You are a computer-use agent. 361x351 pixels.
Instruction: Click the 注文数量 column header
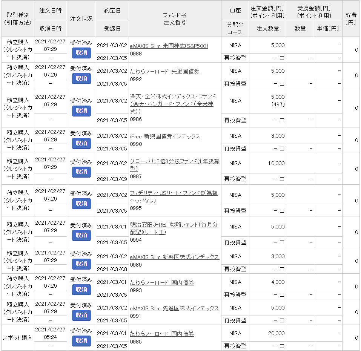267,29
